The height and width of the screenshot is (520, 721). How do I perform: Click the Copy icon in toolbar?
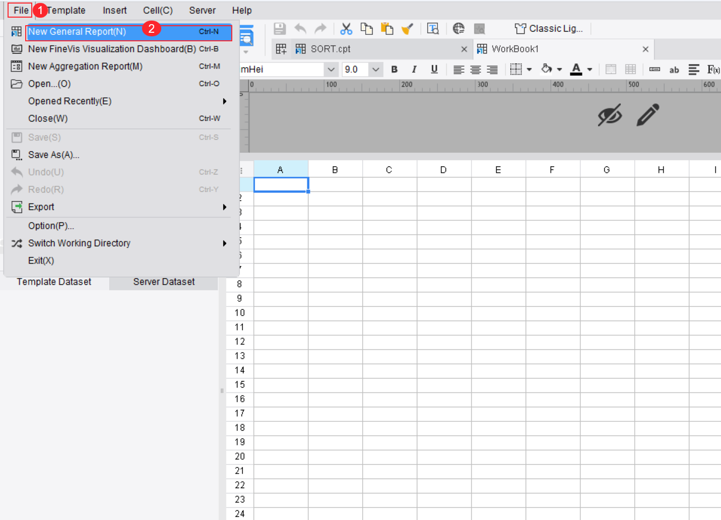pos(367,29)
